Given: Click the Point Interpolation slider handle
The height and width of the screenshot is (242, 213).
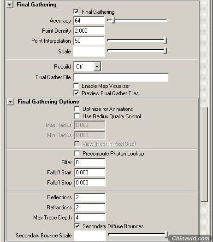Looking at the screenshot, I should pos(166,40).
